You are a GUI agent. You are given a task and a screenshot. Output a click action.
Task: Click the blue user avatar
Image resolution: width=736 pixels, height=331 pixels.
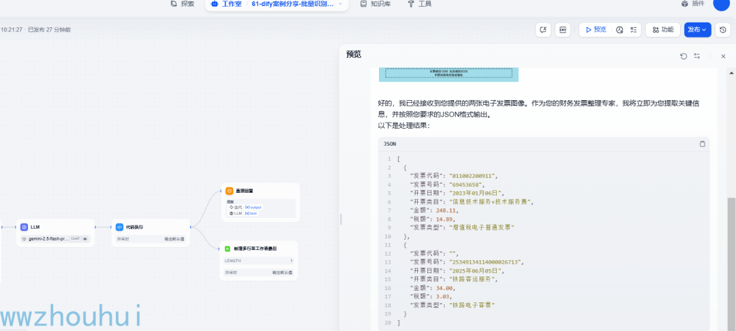tap(721, 3)
